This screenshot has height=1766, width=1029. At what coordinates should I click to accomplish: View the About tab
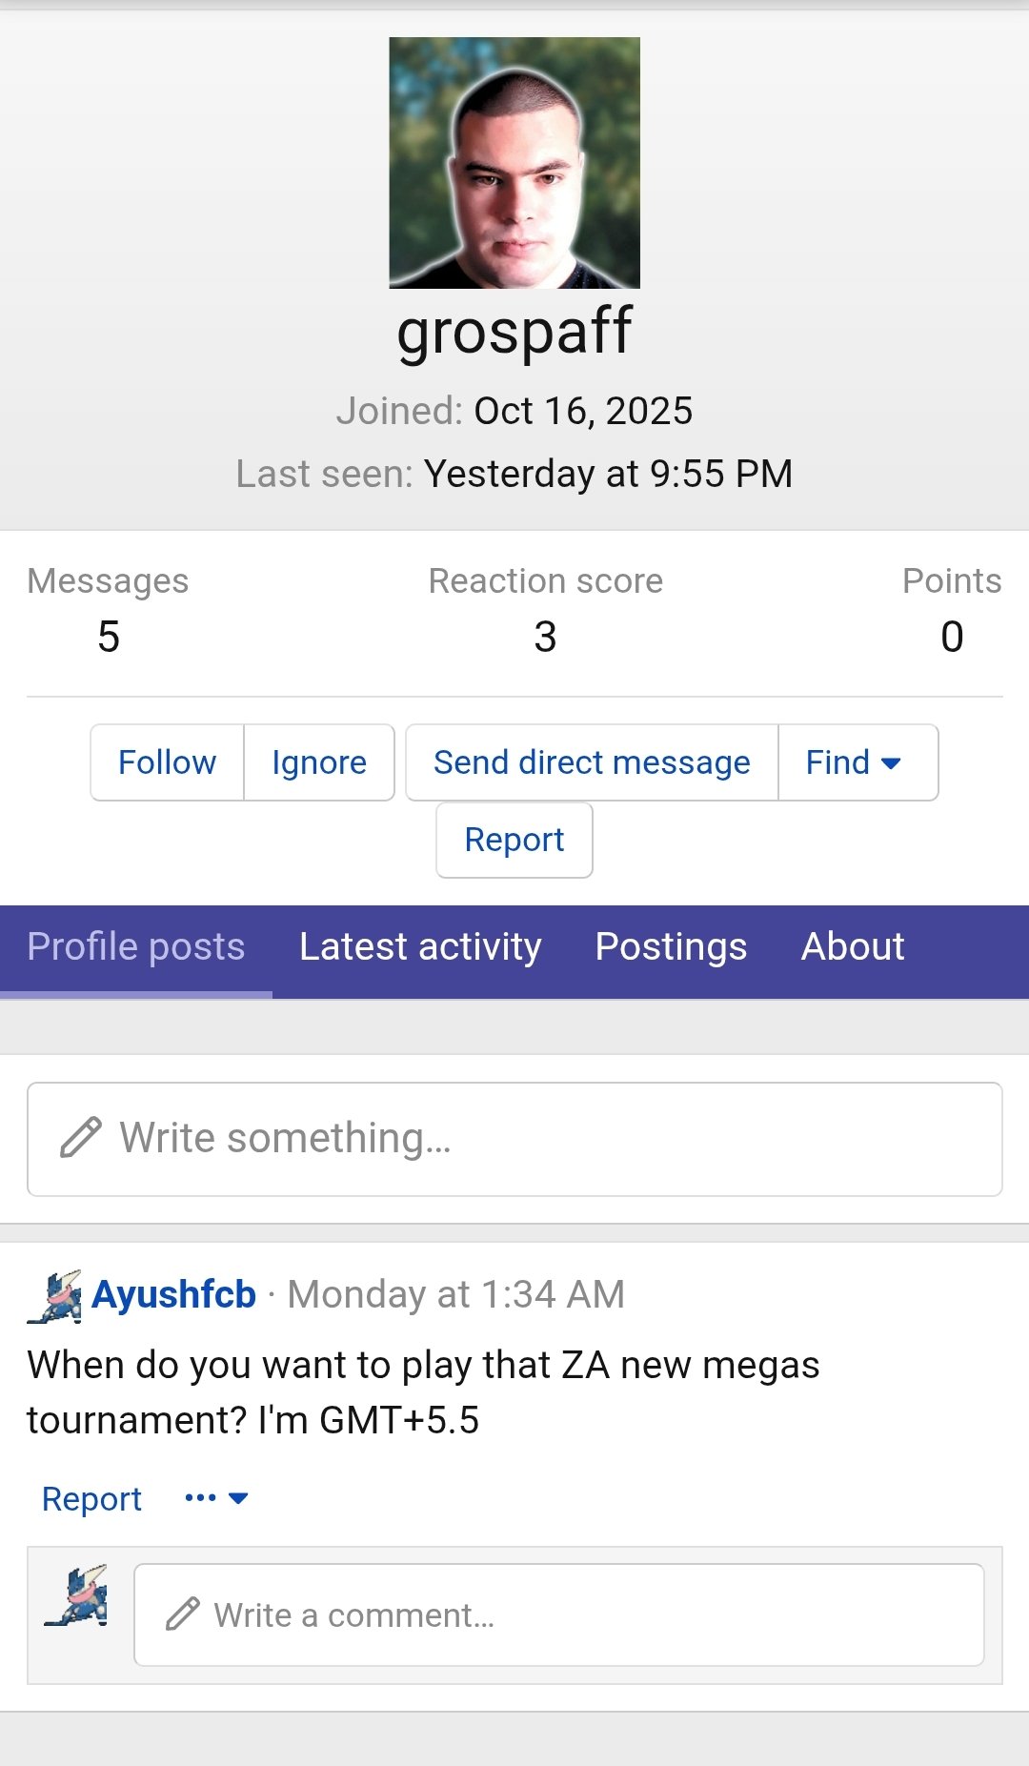853,947
